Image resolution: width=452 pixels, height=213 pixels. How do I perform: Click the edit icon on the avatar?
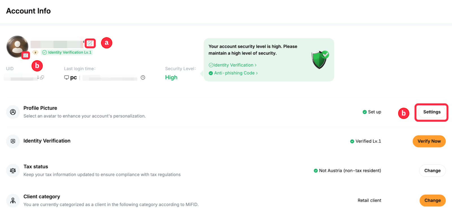(26, 55)
